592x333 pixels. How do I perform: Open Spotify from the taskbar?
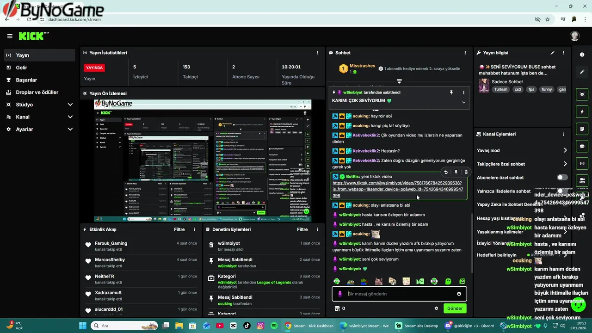click(x=274, y=326)
